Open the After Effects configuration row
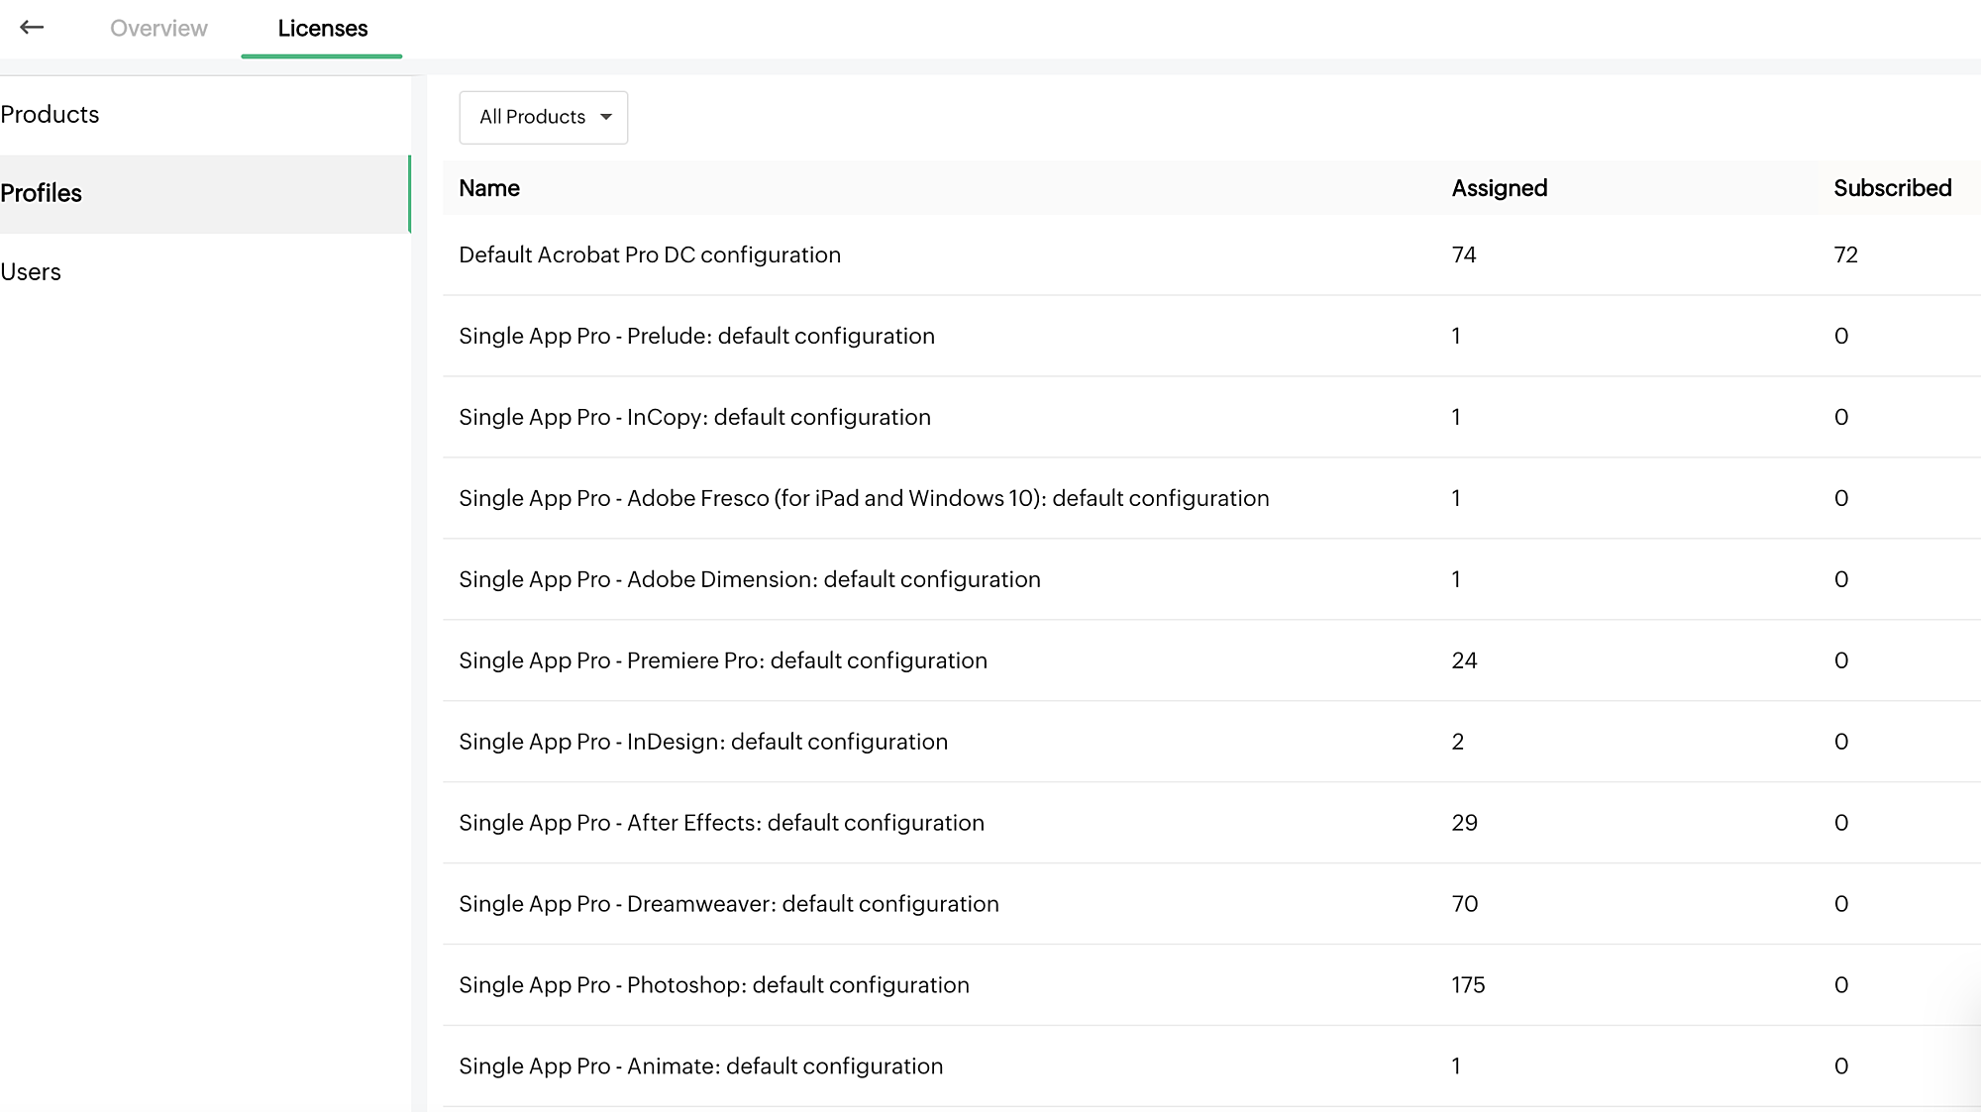This screenshot has height=1112, width=1981. coord(721,824)
